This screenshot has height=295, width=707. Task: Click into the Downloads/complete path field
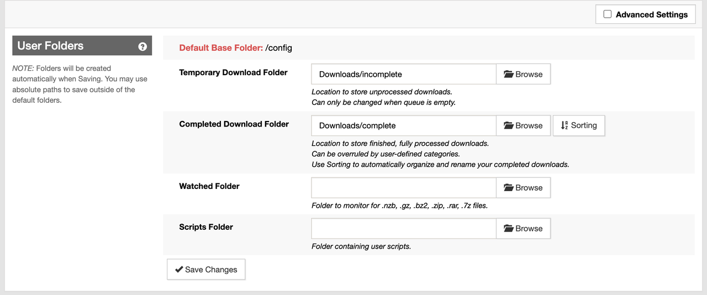(x=404, y=125)
